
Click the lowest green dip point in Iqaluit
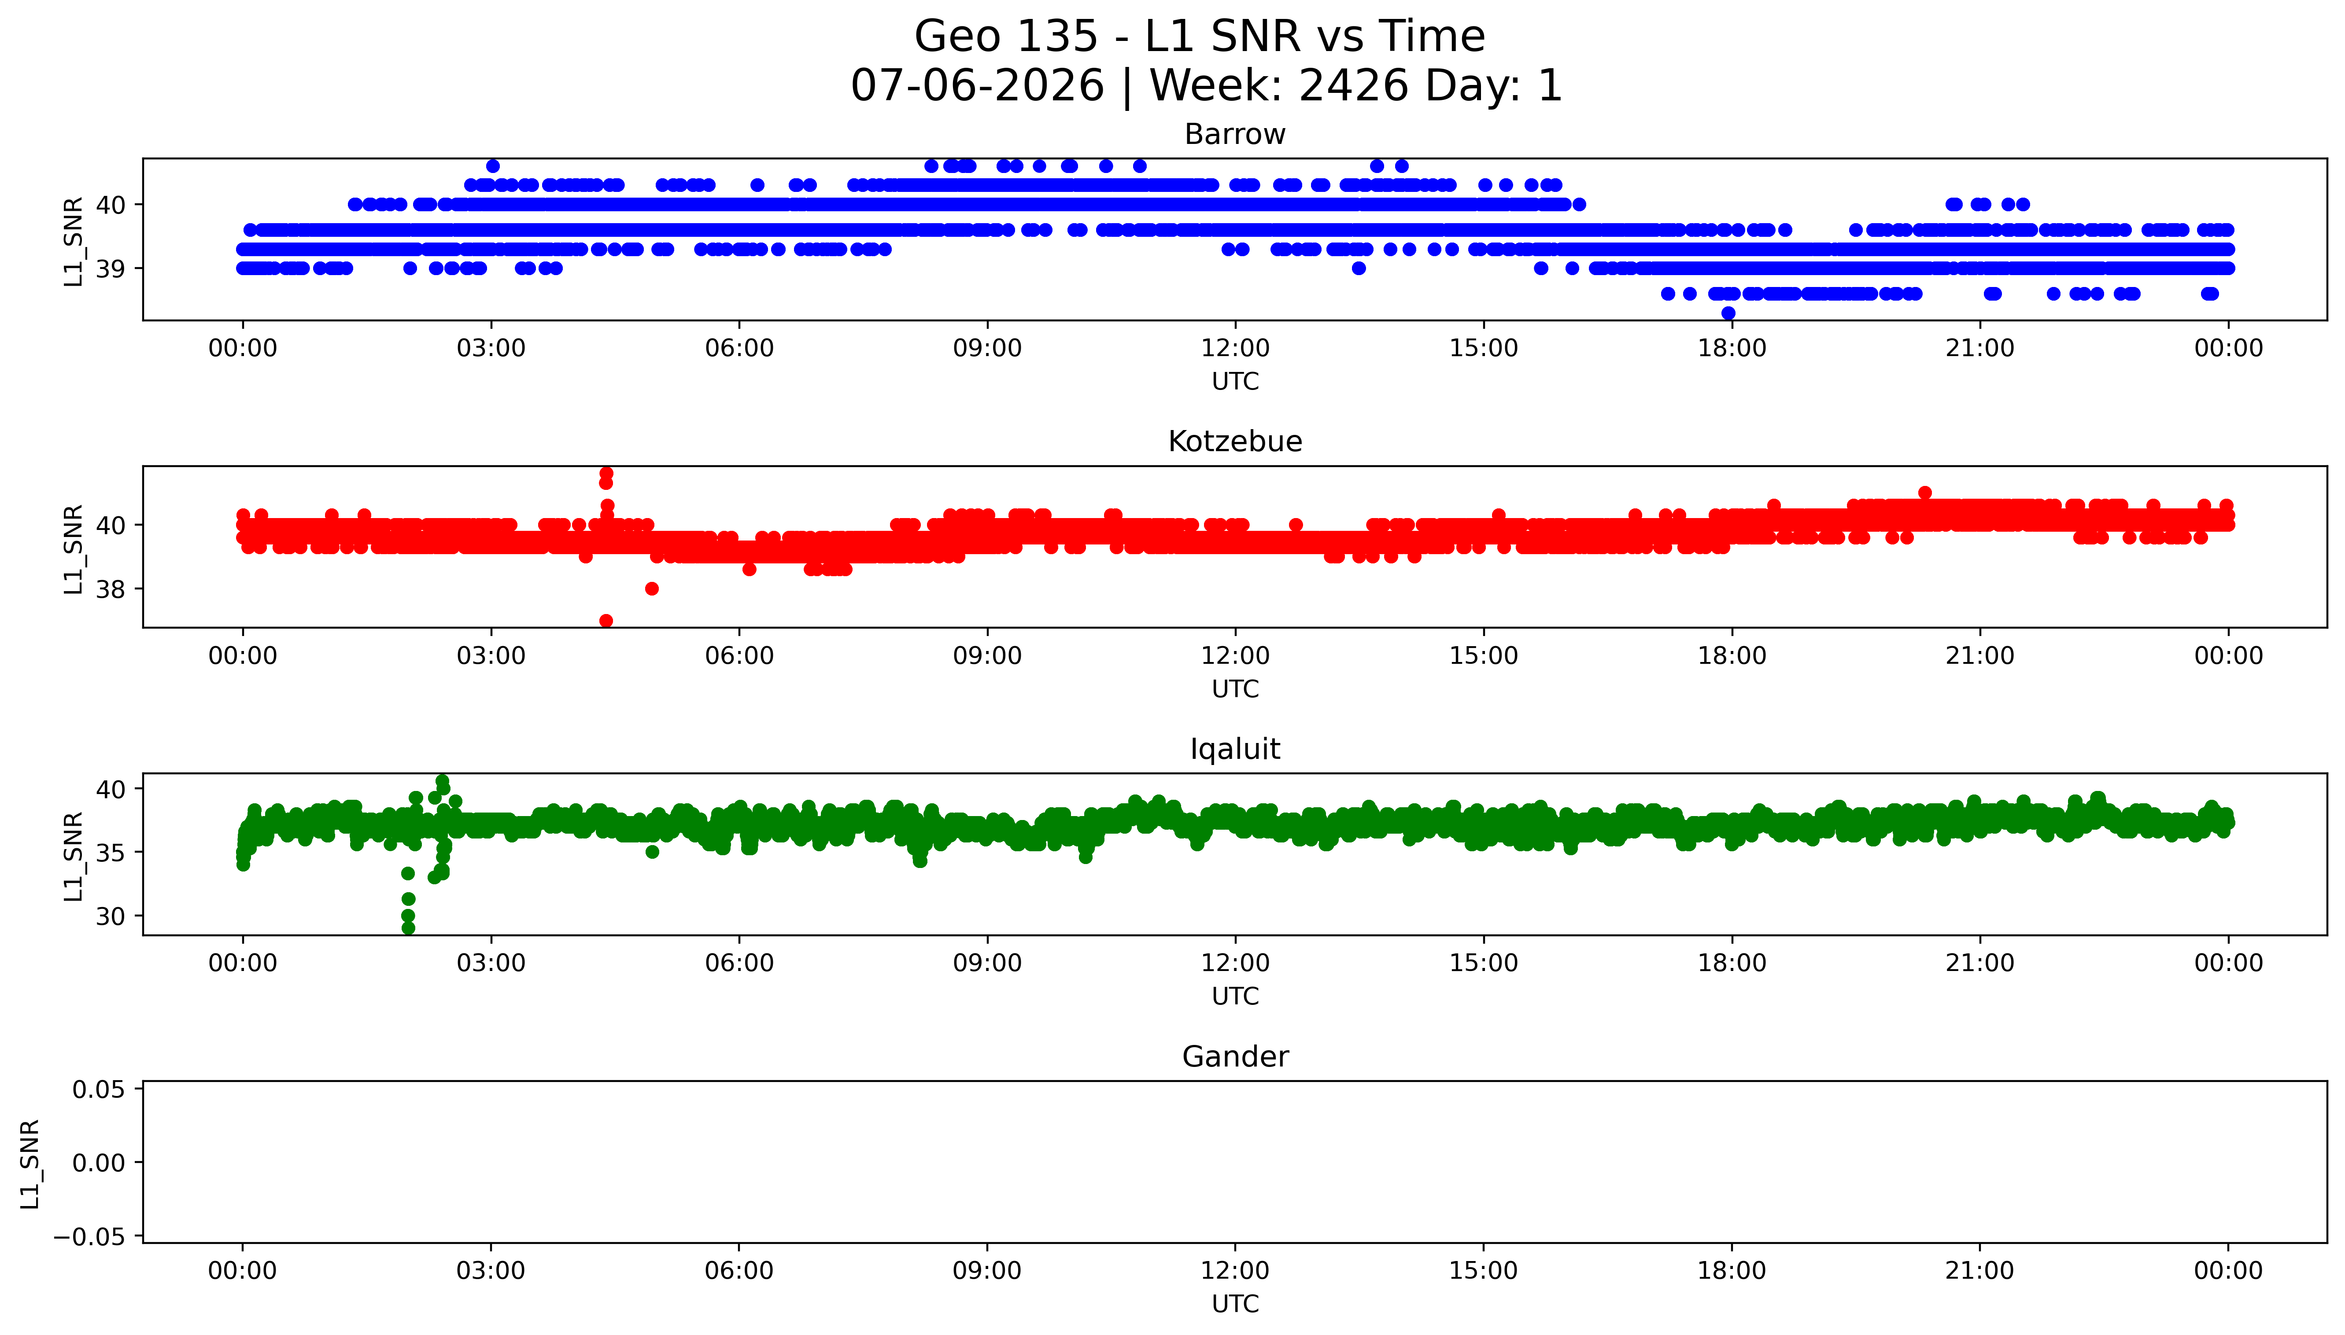coord(408,928)
